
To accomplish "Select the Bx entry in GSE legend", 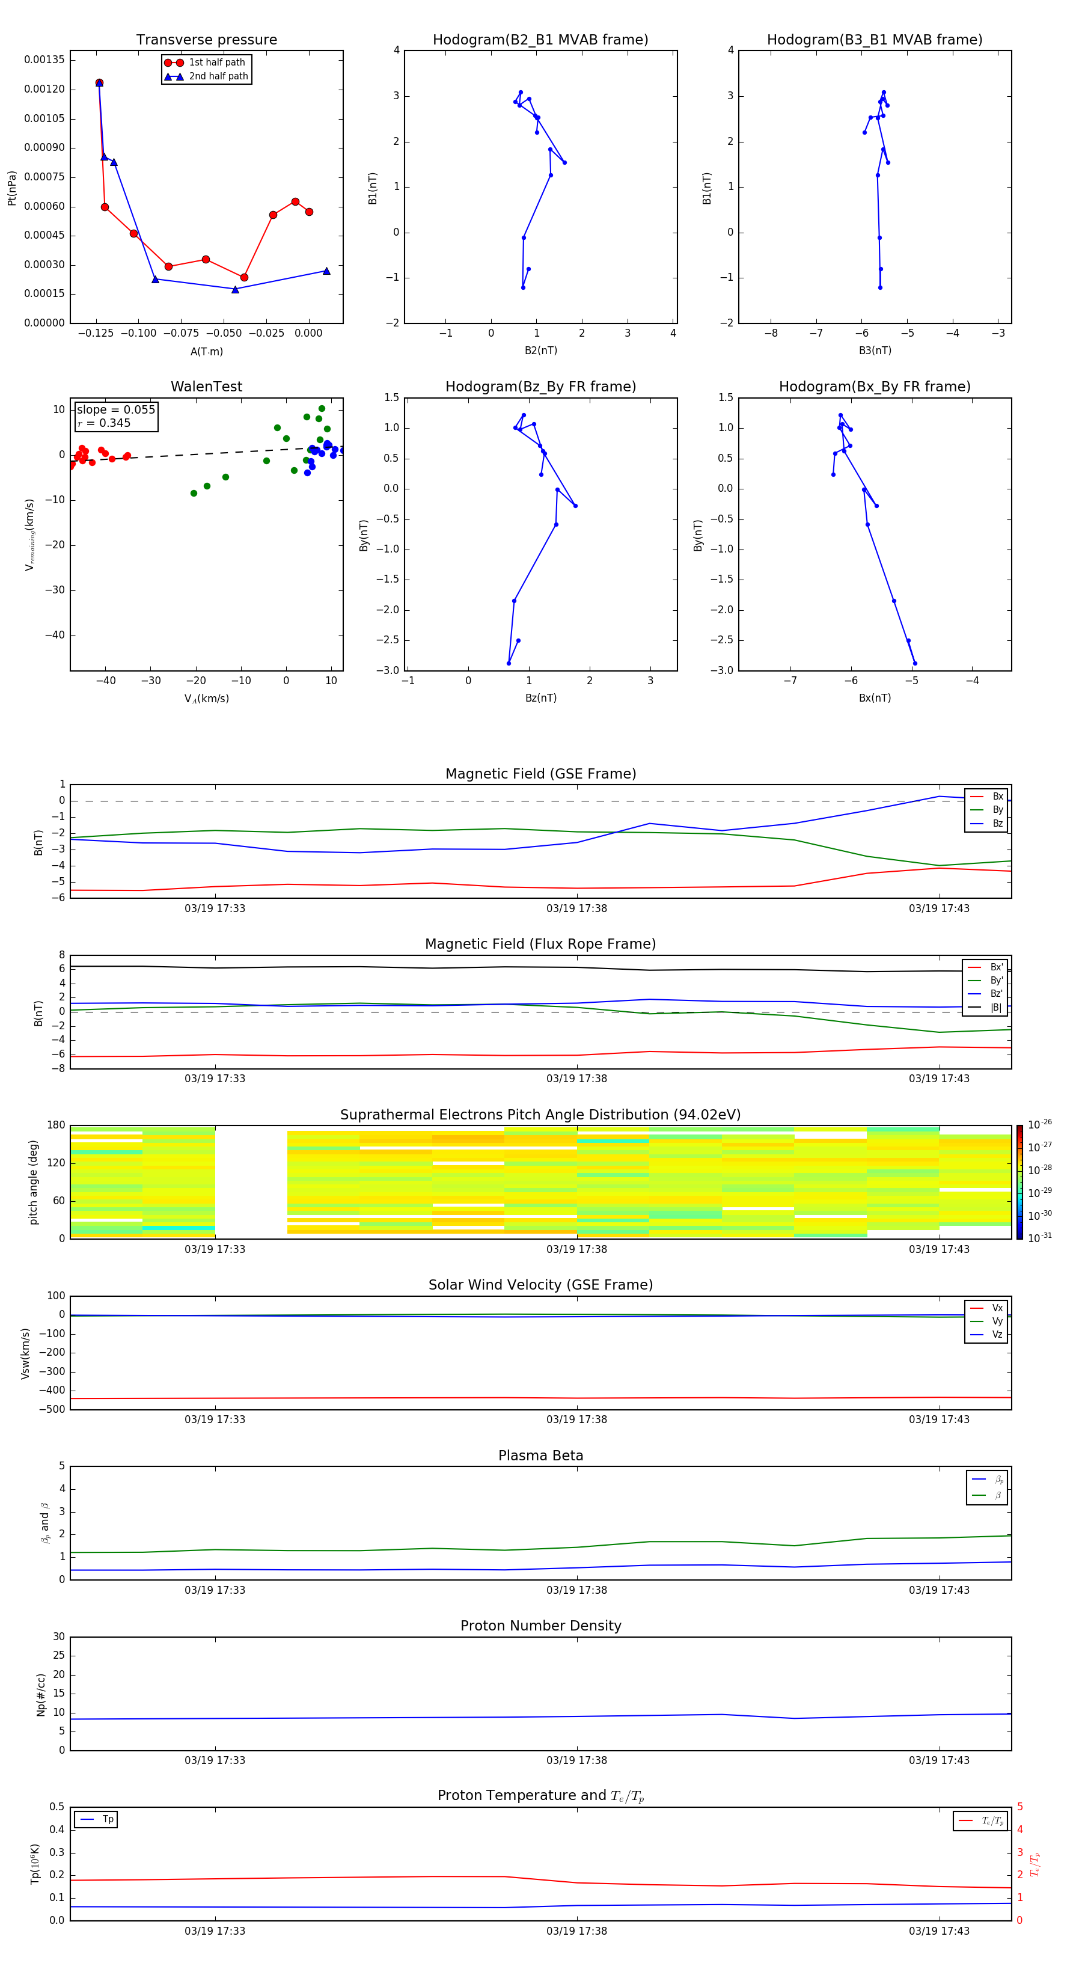I will (x=986, y=797).
